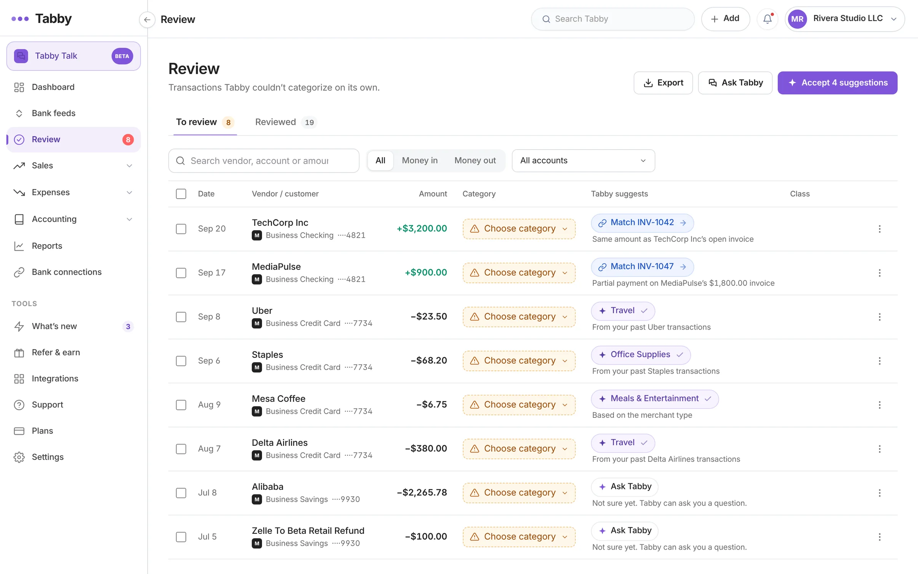Check the MediaPulse transaction checkbox

pos(181,273)
